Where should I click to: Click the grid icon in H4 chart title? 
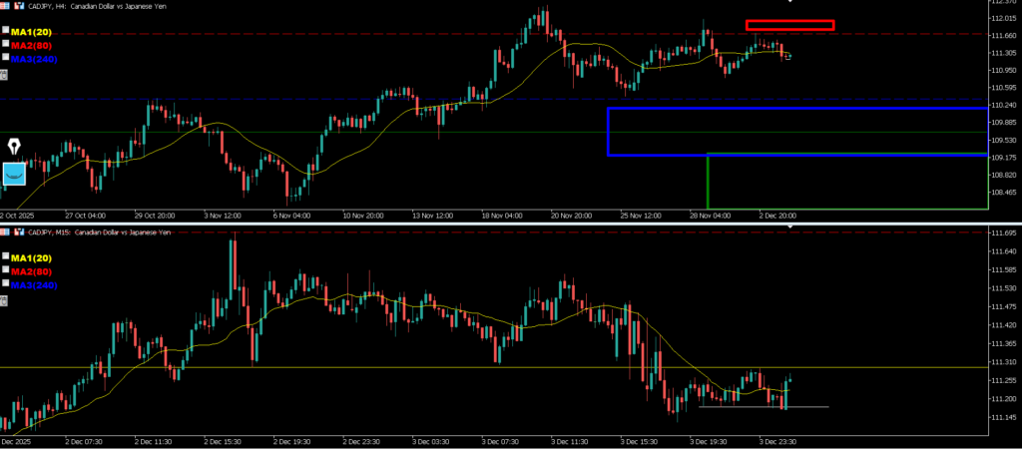(6, 5)
